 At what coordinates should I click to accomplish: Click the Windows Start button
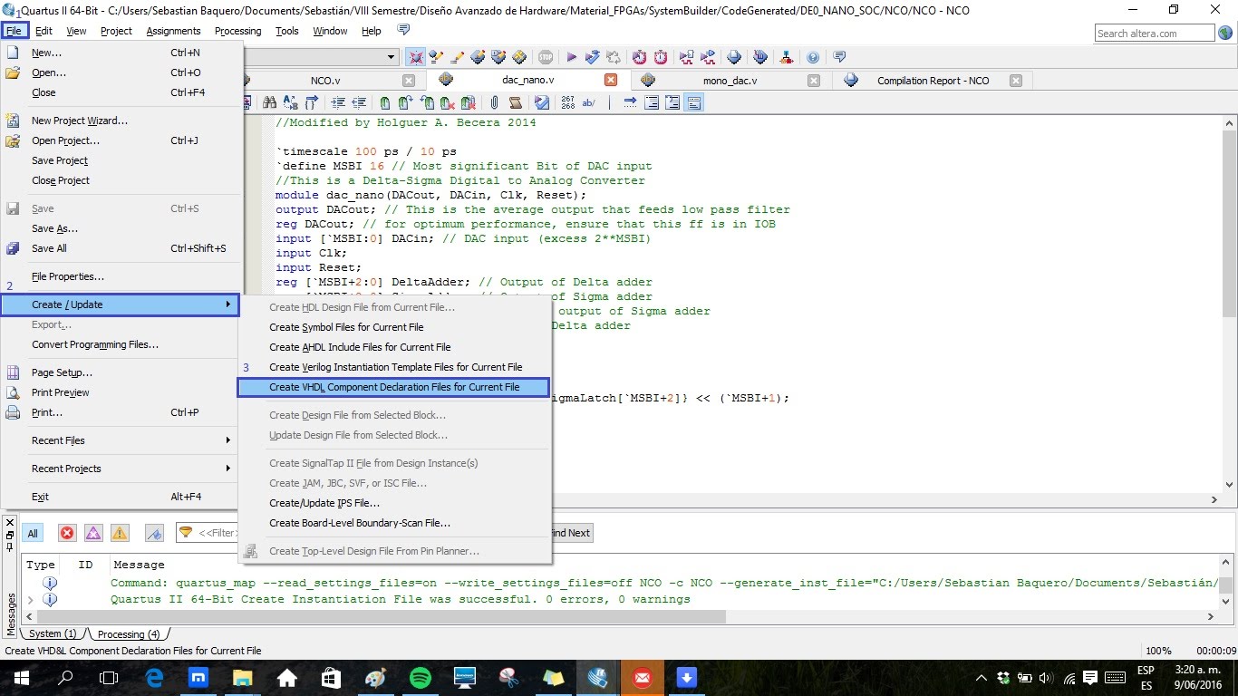pyautogui.click(x=21, y=677)
